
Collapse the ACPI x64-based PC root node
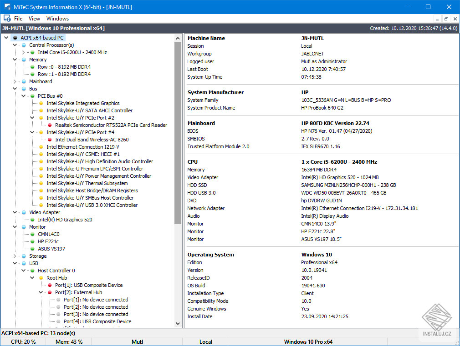coord(6,38)
